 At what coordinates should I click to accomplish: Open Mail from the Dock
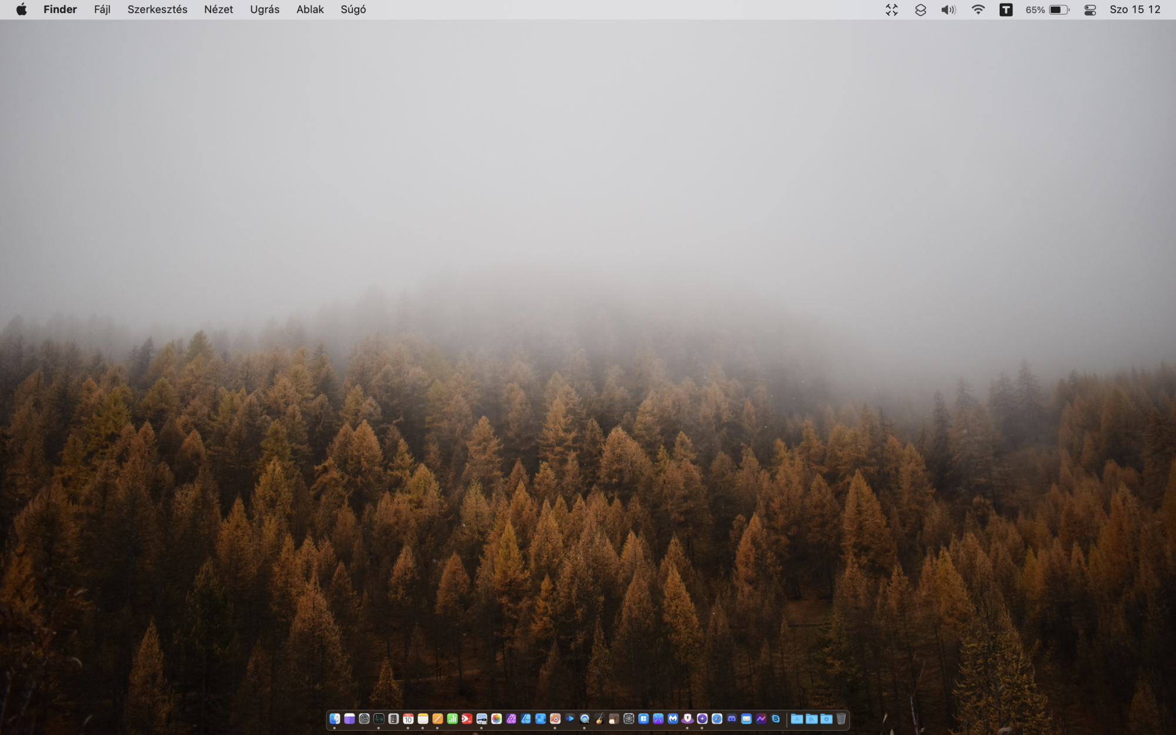[746, 719]
